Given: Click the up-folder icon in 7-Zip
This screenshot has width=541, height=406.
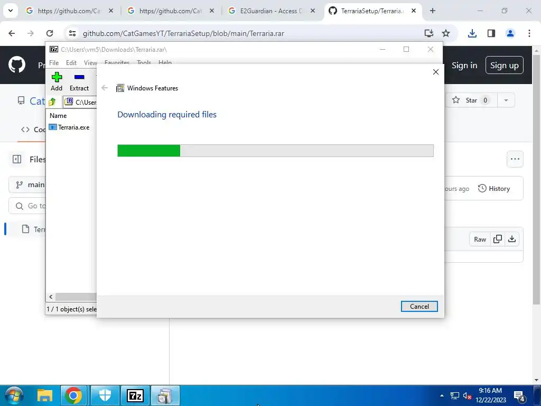Looking at the screenshot, I should [x=52, y=102].
